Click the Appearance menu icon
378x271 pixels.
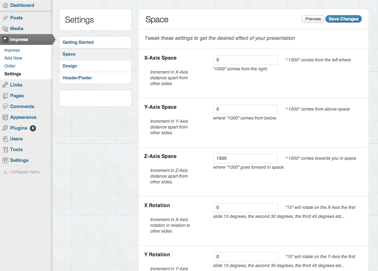[x=5, y=117]
